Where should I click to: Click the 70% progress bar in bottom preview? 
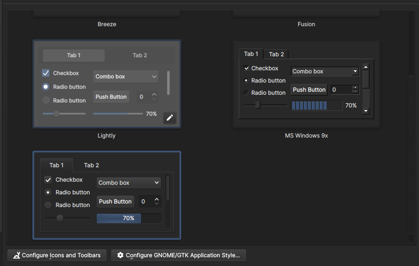(129, 218)
